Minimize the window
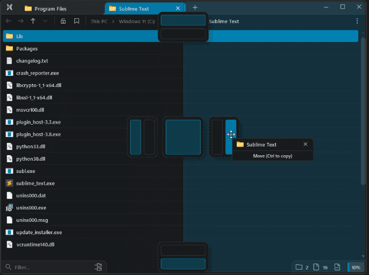 tap(326, 8)
